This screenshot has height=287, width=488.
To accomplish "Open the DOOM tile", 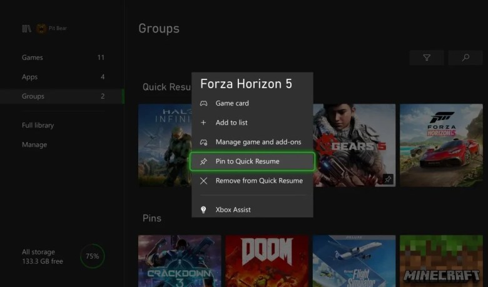I will click(267, 261).
